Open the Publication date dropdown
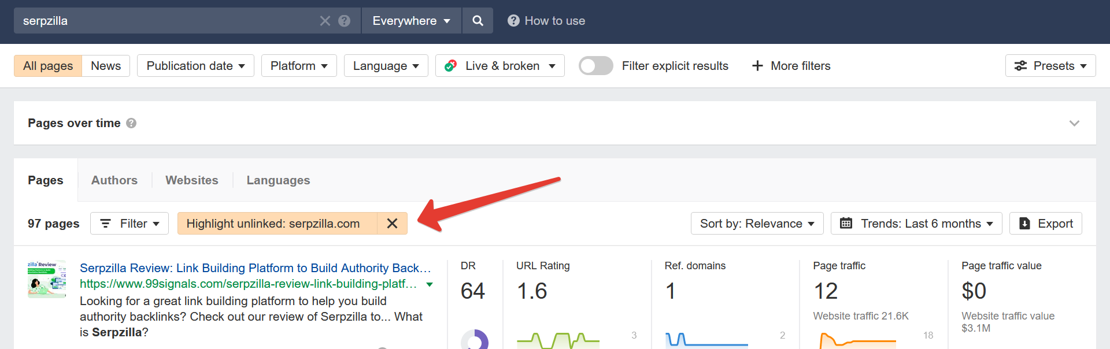Screen dimensions: 1110x349 (x=195, y=66)
